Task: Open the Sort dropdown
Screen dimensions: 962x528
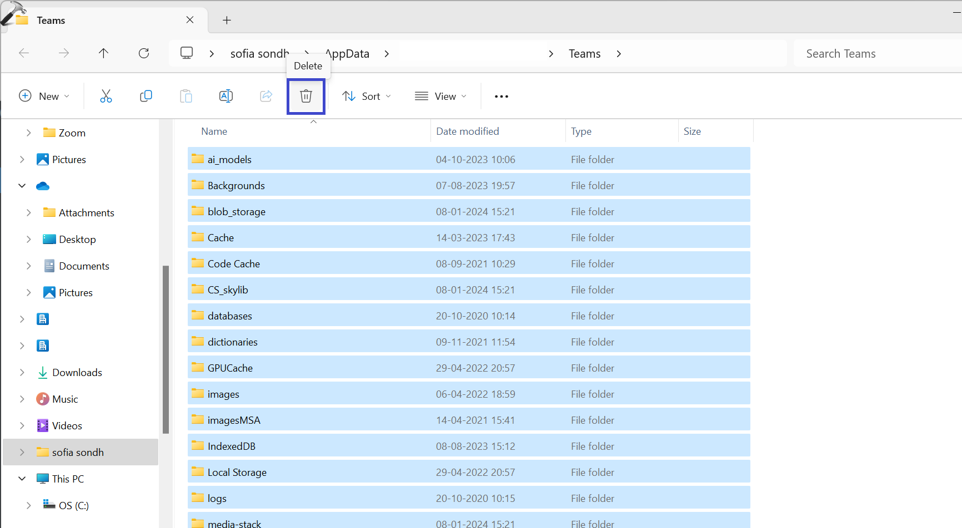Action: [x=367, y=97]
